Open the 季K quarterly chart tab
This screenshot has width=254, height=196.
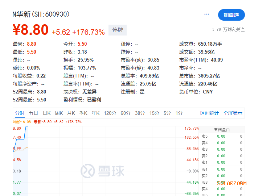tap(83, 113)
